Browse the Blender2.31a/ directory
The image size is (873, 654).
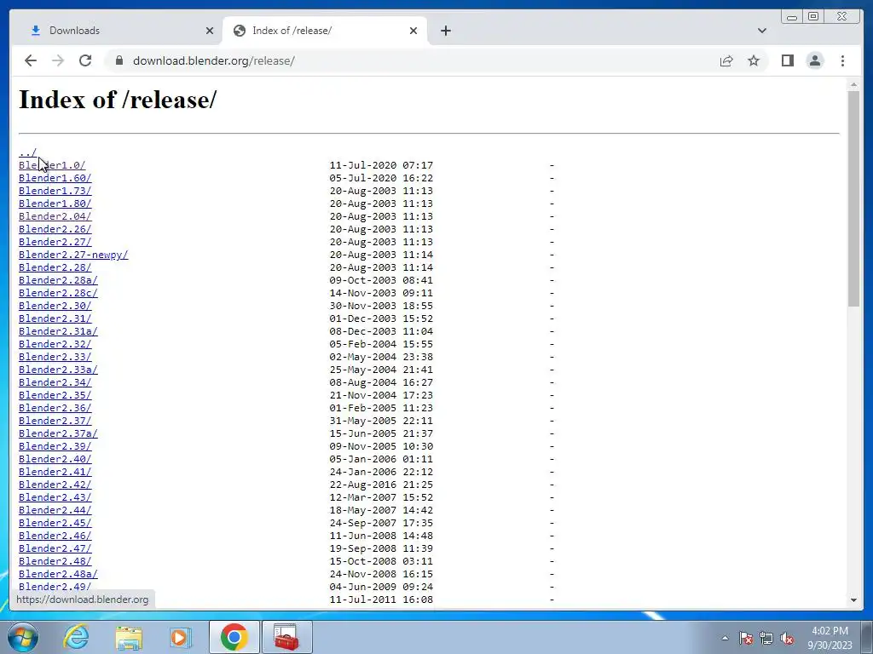tap(58, 331)
